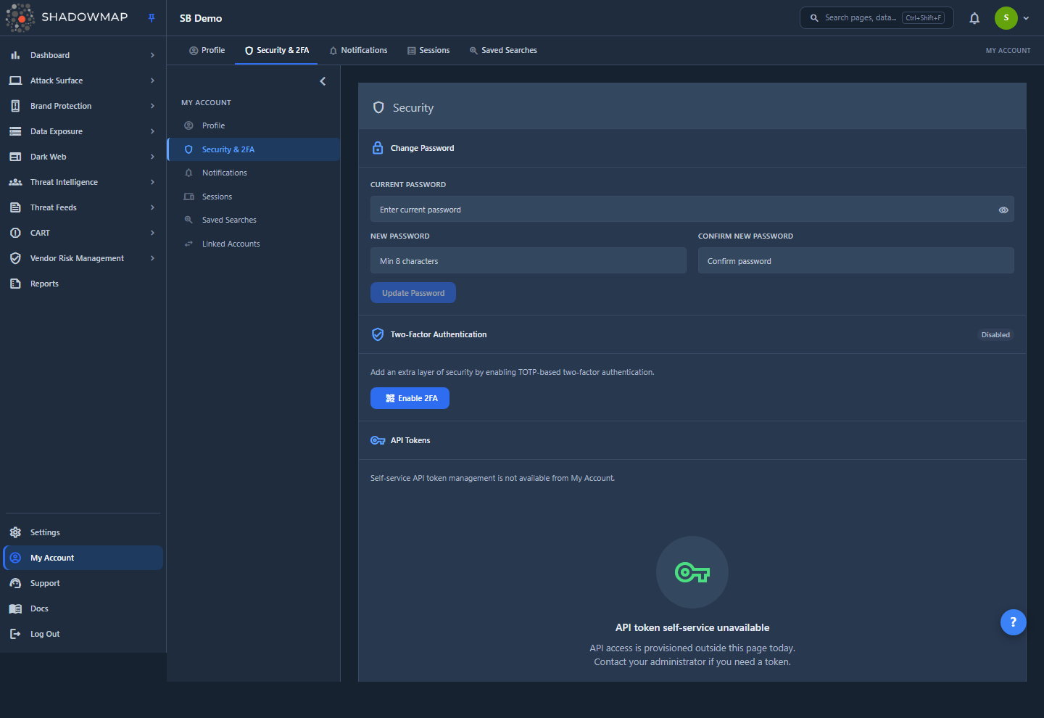Expand the Vendor Risk Management chevron
The height and width of the screenshot is (718, 1044).
pyautogui.click(x=152, y=258)
